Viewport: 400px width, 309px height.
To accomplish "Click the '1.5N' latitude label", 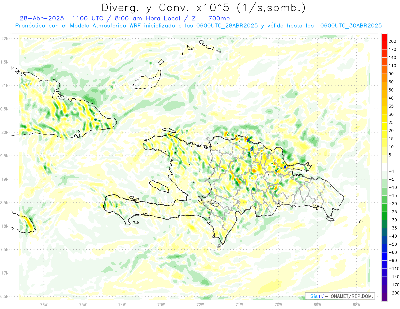I will coord(5,62).
